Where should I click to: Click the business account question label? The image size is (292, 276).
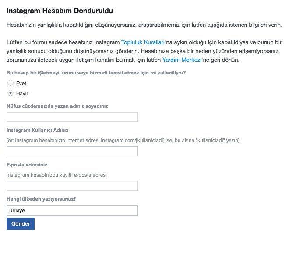pyautogui.click(x=96, y=73)
